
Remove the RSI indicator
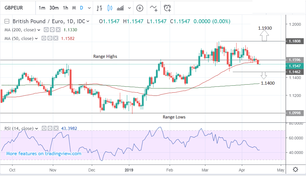click(x=56, y=128)
